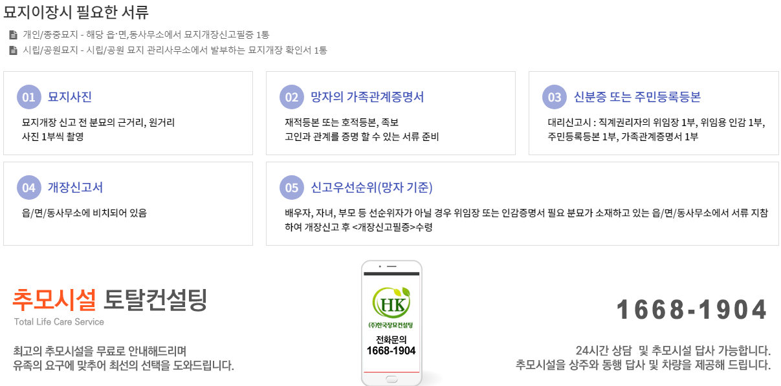Image resolution: width=781 pixels, height=386 pixels.
Task: Open the 묘지사진 heading
Action: 70,97
